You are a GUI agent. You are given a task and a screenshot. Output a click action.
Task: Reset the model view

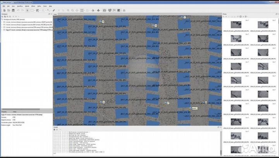coord(77,10)
